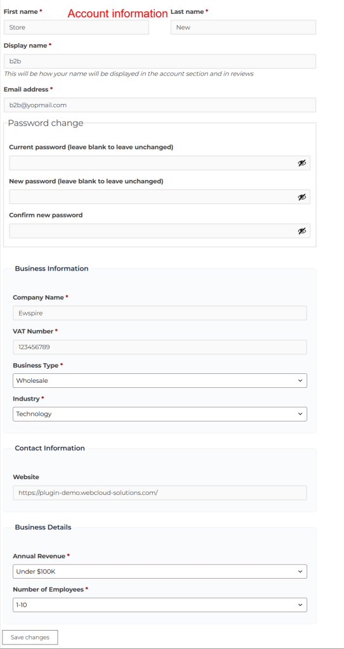This screenshot has height=649, width=344.
Task: Focus the Last name field containing New
Action: coord(243,27)
